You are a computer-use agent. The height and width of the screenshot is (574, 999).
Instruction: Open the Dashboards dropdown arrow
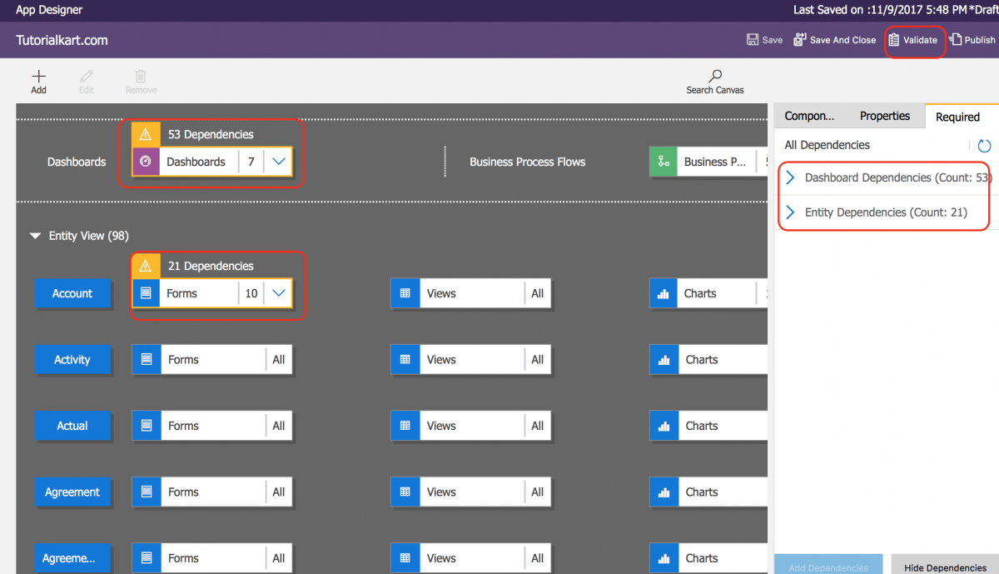click(x=279, y=162)
